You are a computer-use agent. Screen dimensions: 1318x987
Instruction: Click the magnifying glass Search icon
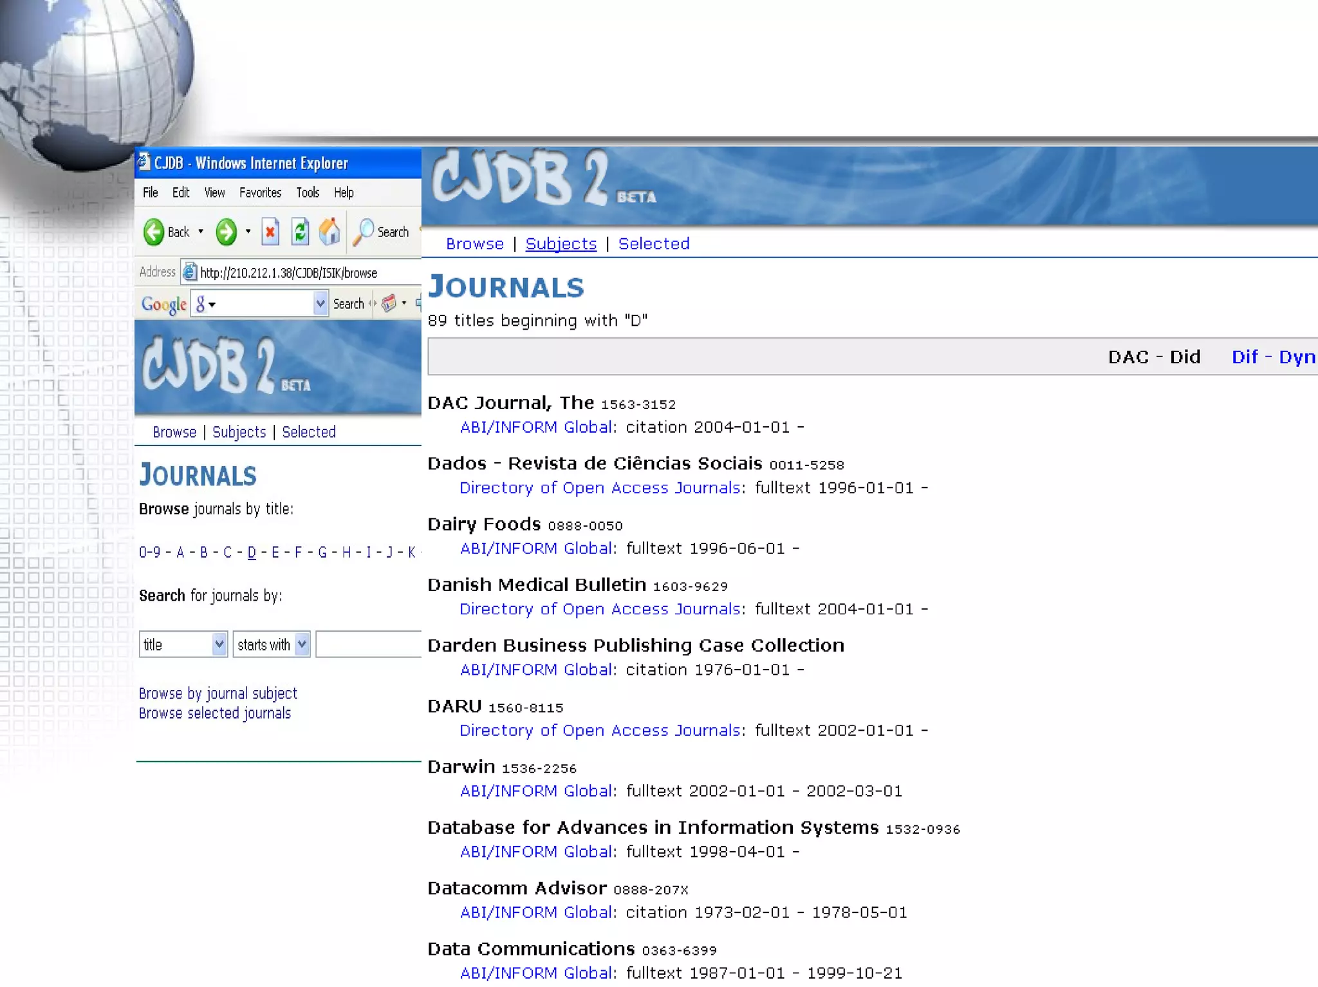(364, 232)
